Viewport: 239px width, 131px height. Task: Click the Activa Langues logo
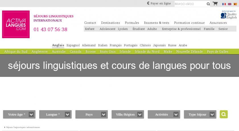[x=16, y=24]
